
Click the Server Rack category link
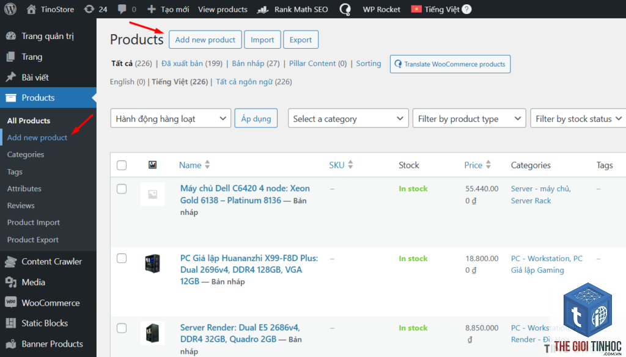[531, 201]
